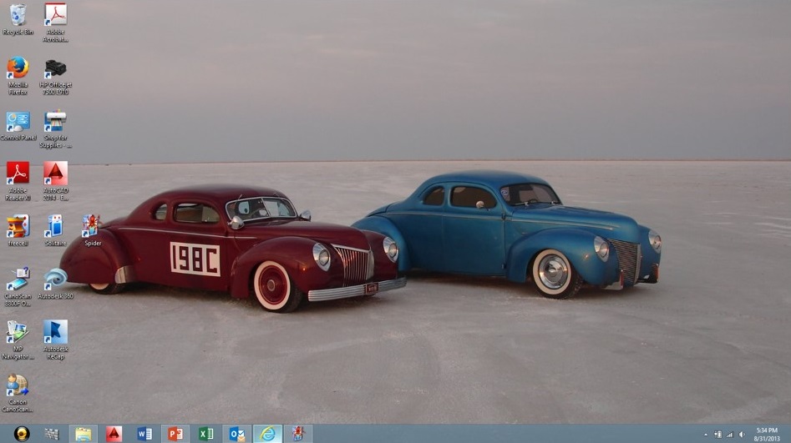Open the Recycle Bin desktop icon
This screenshot has width=791, height=443.
(18, 16)
